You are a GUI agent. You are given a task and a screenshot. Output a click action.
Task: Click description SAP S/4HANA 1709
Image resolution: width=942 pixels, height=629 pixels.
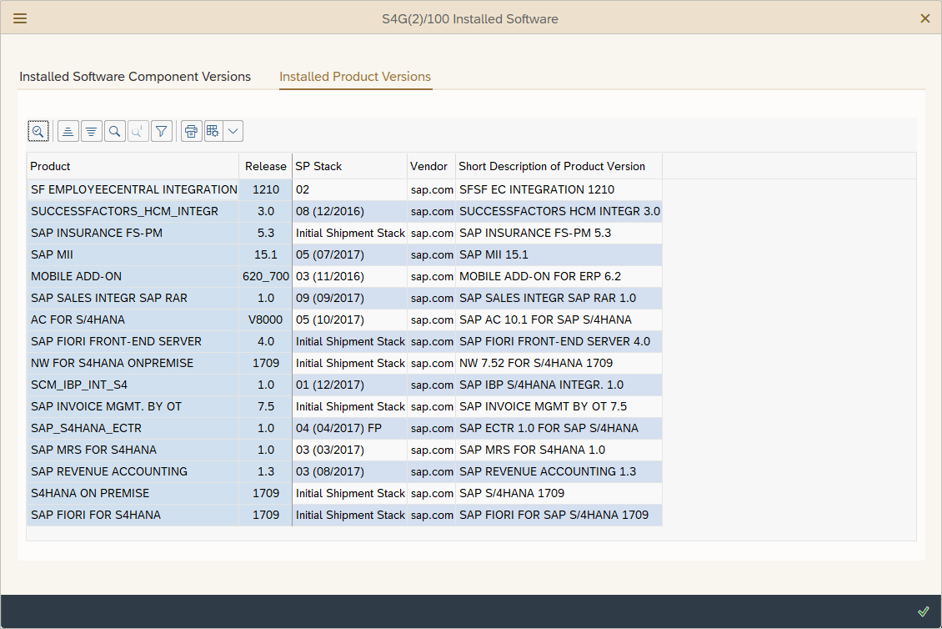(x=559, y=492)
